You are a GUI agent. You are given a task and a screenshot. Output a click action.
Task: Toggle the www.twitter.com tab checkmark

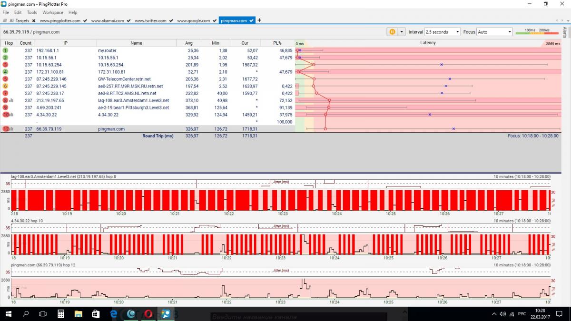170,21
